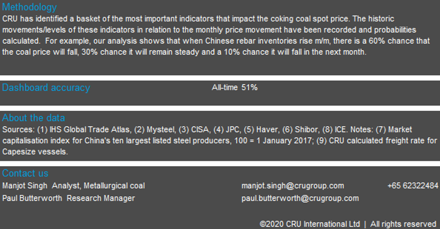The width and height of the screenshot is (440, 229).
Task: Open the manjot.singh@crugroup.com email link
Action: (x=293, y=186)
